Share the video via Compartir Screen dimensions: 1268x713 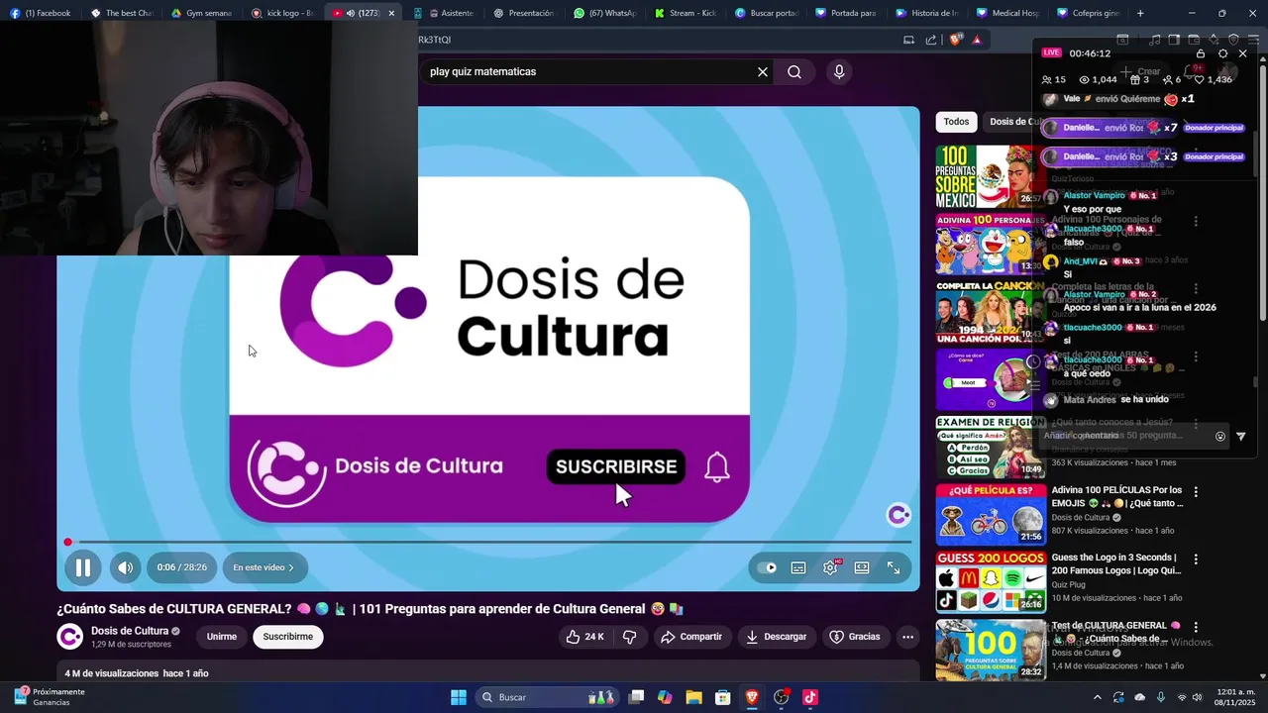click(691, 637)
